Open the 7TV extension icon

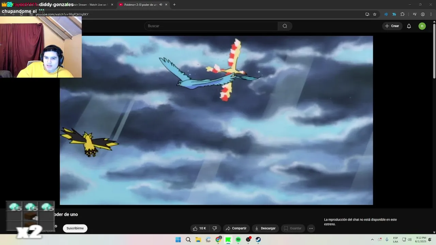coord(394,14)
